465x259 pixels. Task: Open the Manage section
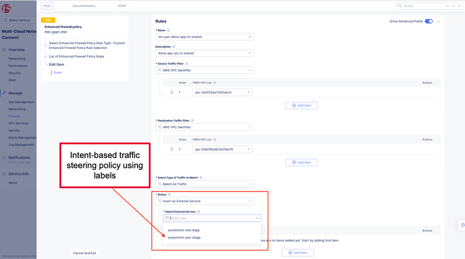click(x=15, y=93)
